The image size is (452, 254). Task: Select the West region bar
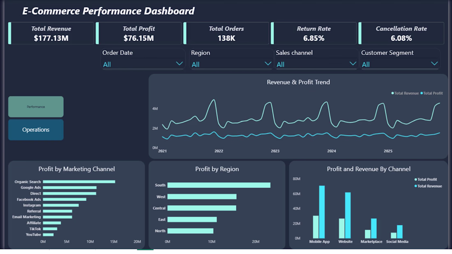[x=202, y=197]
